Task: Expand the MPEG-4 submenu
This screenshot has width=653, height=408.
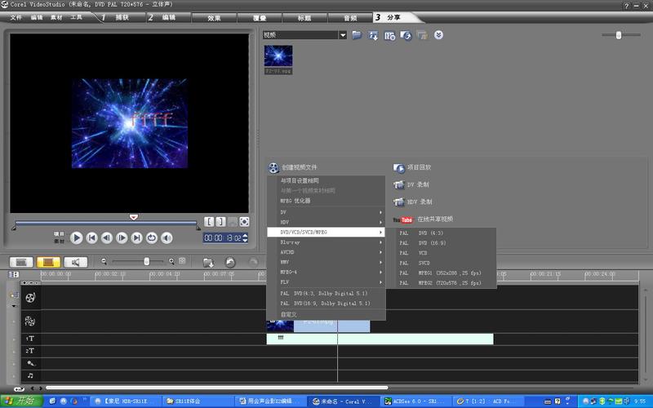Action: tap(326, 273)
